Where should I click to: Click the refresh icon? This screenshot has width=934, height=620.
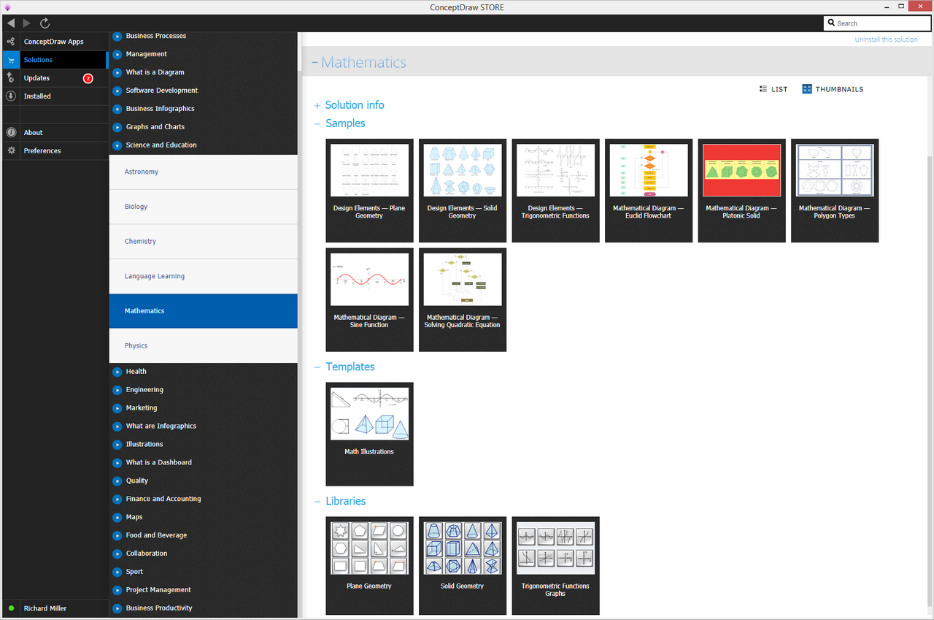pos(45,23)
